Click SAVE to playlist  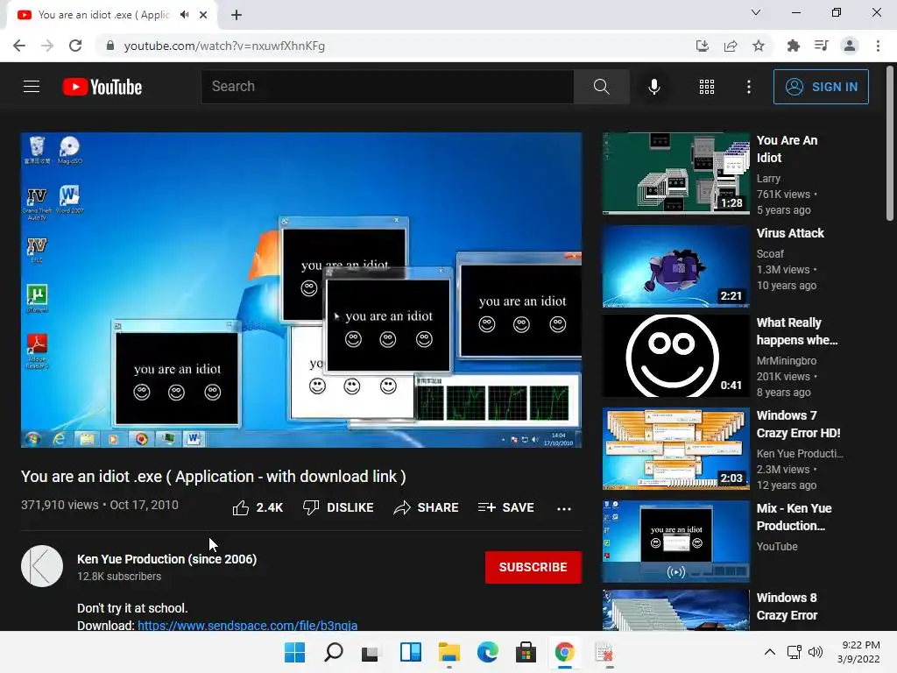pyautogui.click(x=505, y=507)
